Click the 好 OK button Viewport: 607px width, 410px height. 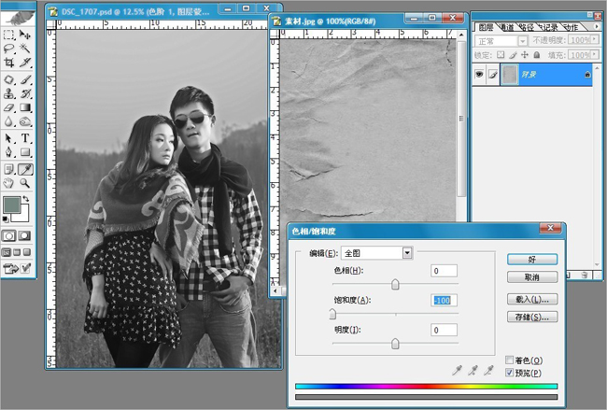pyautogui.click(x=532, y=260)
